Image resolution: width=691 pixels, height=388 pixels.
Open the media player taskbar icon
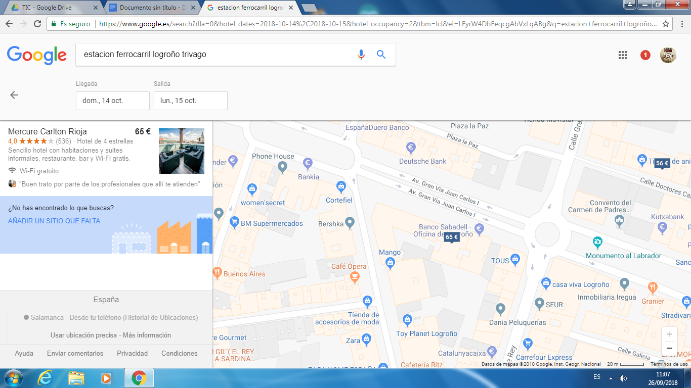pos(107,378)
